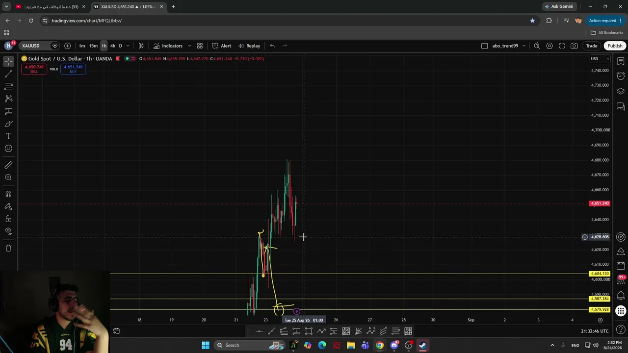Expand the favorite indicators dropdown arrow
This screenshot has height=353, width=628.
189,46
